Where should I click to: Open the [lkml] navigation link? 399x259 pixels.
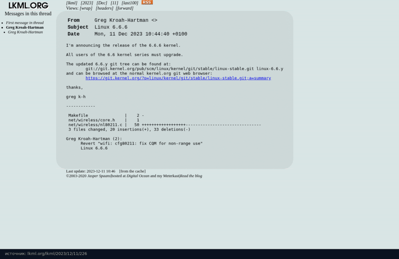72,3
